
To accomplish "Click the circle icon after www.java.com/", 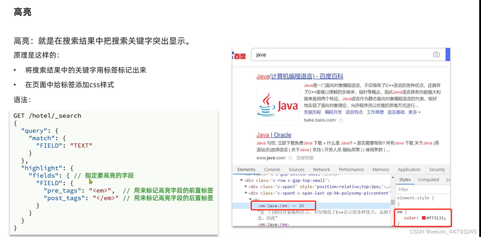I will pyautogui.click(x=290, y=158).
